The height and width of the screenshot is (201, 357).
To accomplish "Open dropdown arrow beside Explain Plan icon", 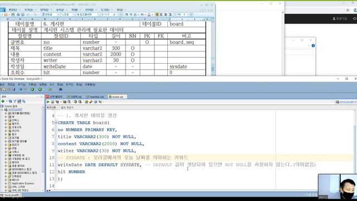I will tap(61, 102).
